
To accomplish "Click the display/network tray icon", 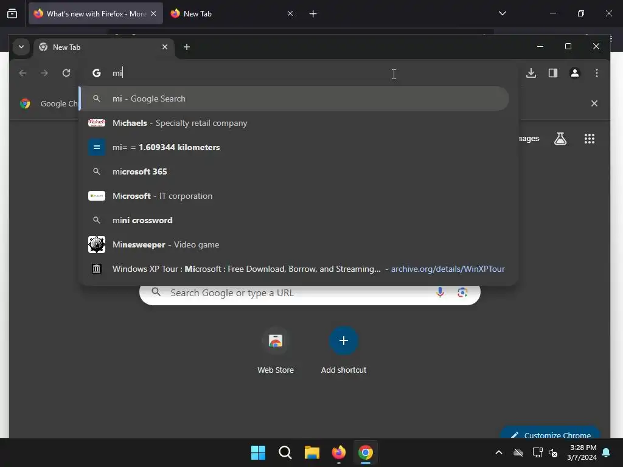I will [537, 452].
